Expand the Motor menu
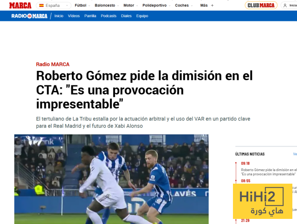Image resolution: width=297 pixels, height=224 pixels. click(x=131, y=6)
